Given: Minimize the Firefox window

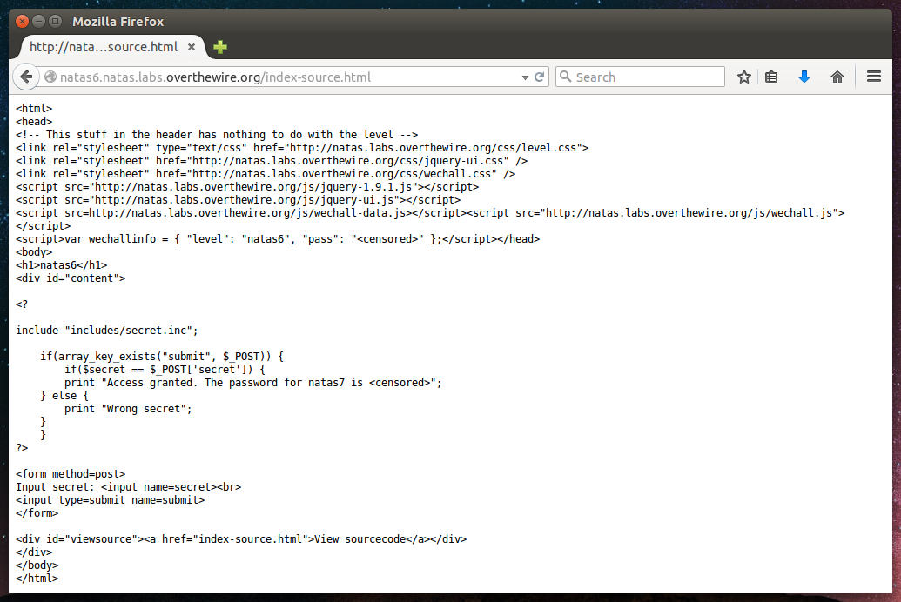Looking at the screenshot, I should tap(38, 21).
